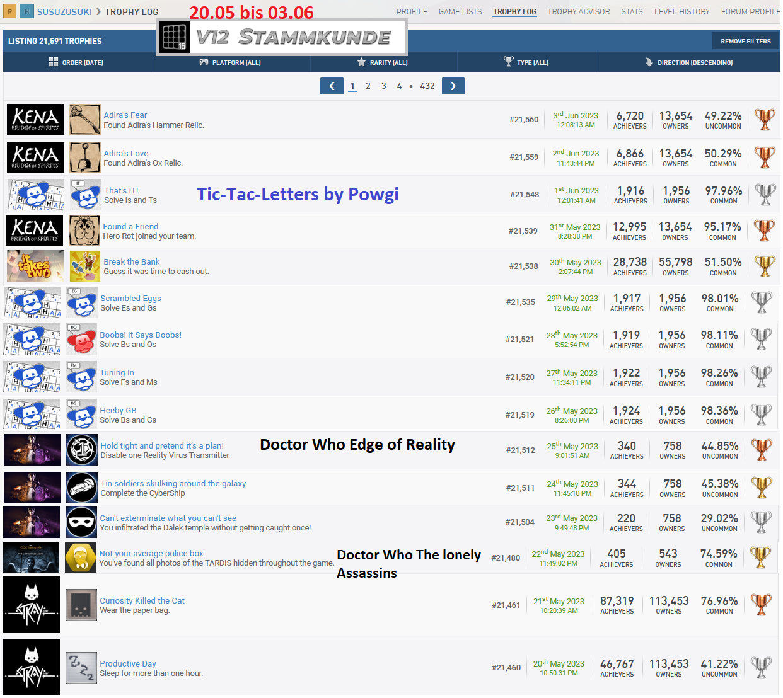Click the Productive Day sleep trophy icon
Viewport: 783px width, 698px height.
tap(81, 668)
